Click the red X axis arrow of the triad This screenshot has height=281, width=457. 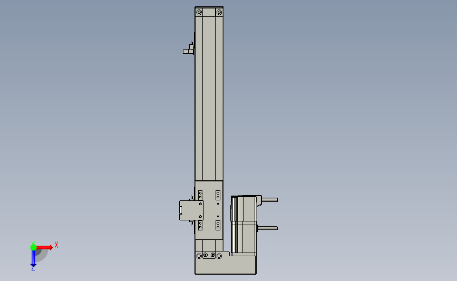45,247
